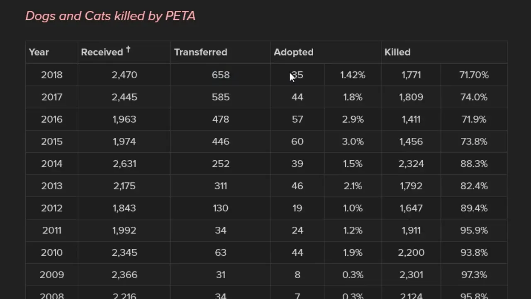Select the 2,631 received cell for 2014
531x299 pixels.
click(124, 164)
